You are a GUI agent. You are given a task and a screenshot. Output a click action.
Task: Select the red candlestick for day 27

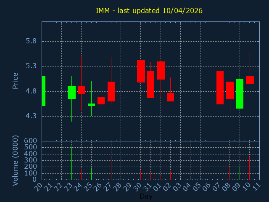[x=111, y=92]
